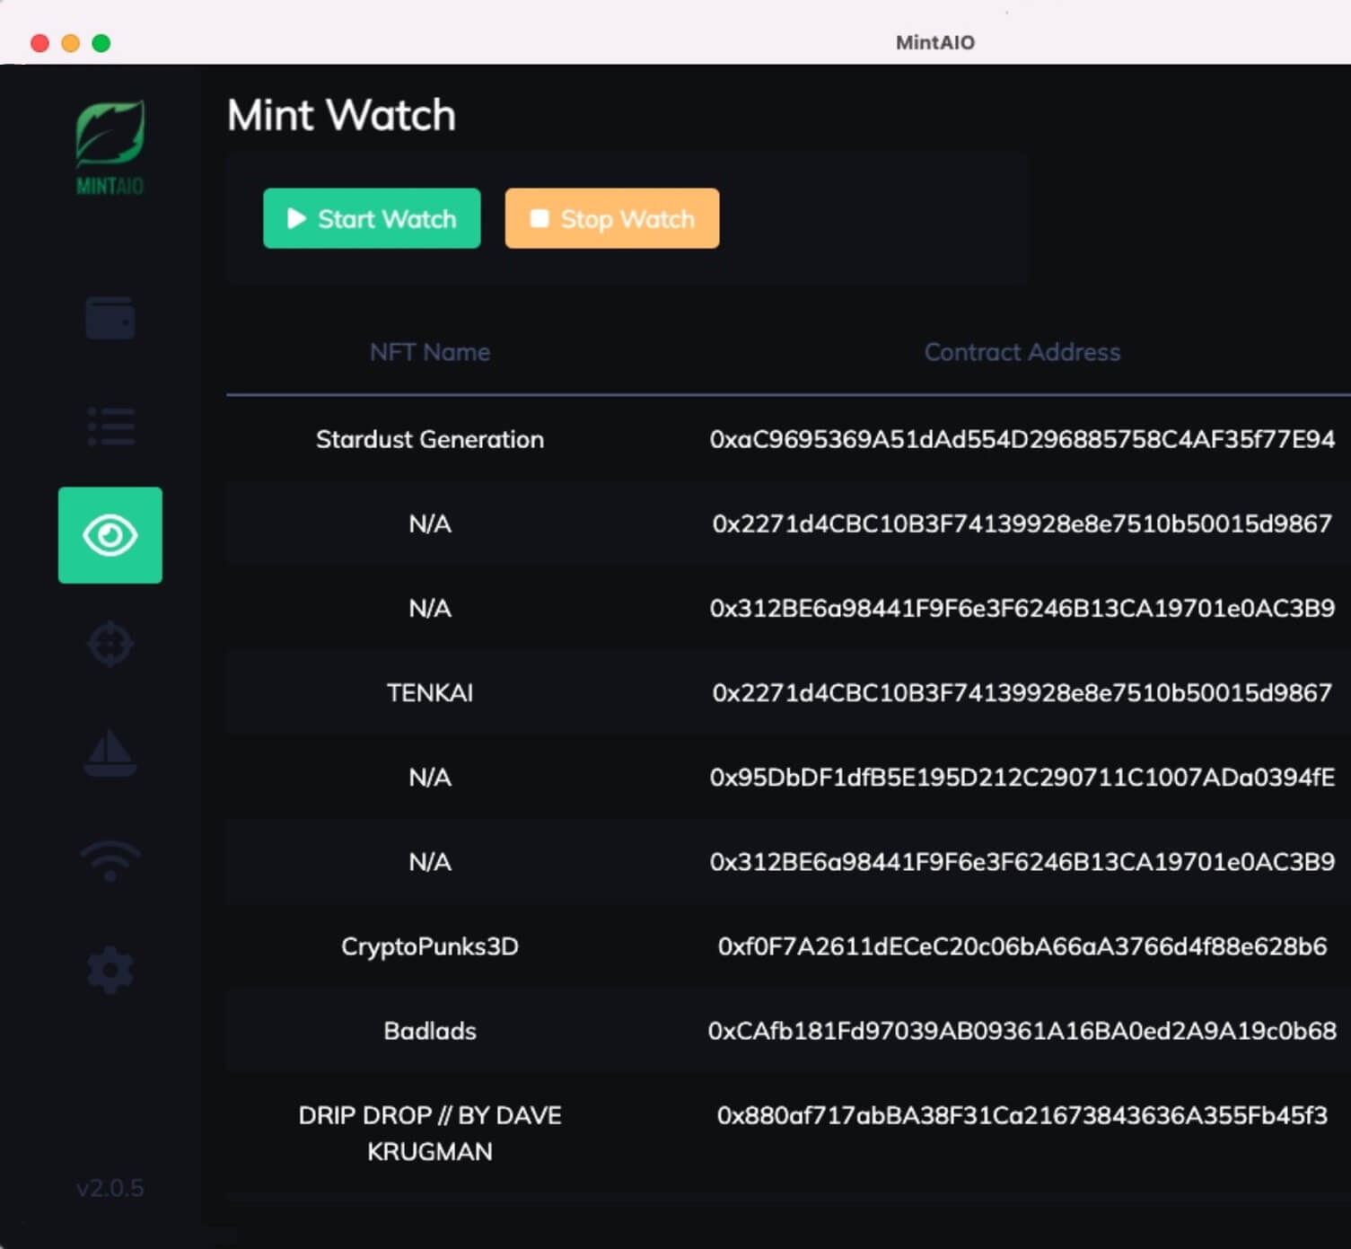Open the task list sidebar icon

(x=110, y=427)
